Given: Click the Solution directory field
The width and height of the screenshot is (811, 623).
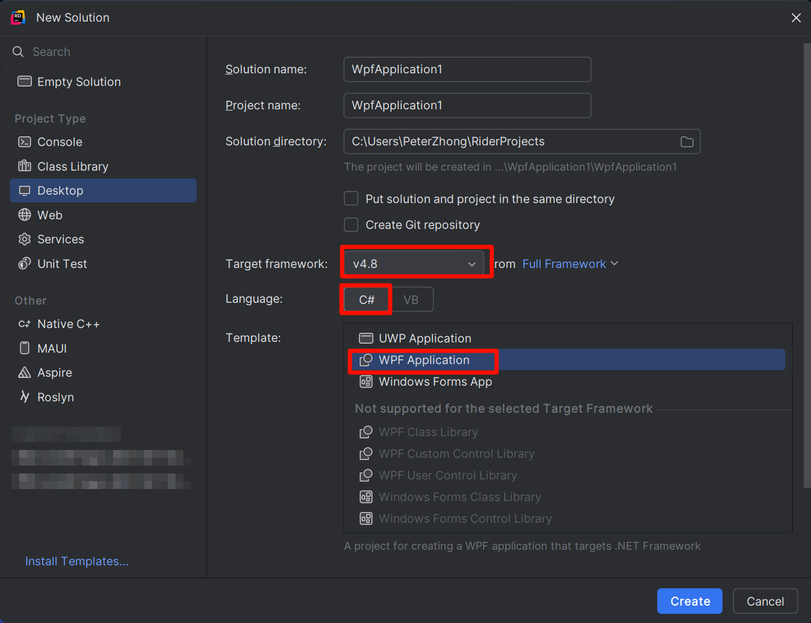Looking at the screenshot, I should [522, 142].
